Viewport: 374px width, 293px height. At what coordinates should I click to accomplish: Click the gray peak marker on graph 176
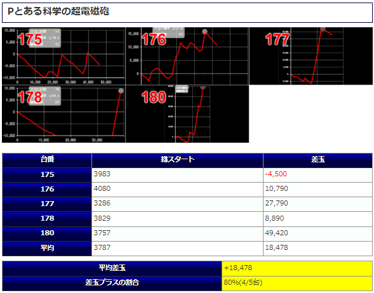click(x=204, y=32)
